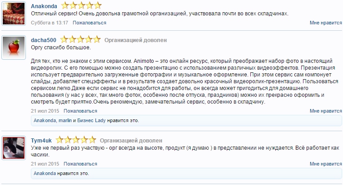Like Tym4uk's review with Мне нравится
The width and height of the screenshot is (343, 185).
pyautogui.click(x=325, y=163)
